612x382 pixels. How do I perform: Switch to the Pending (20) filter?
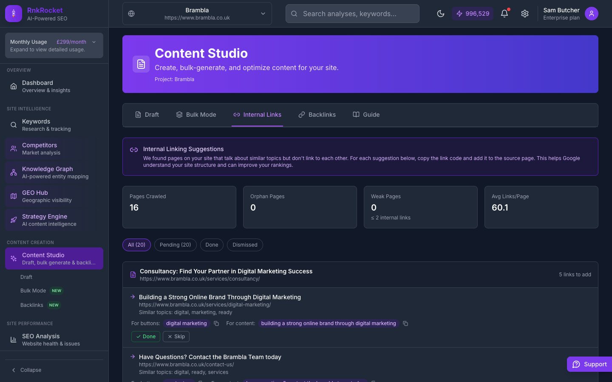(175, 245)
